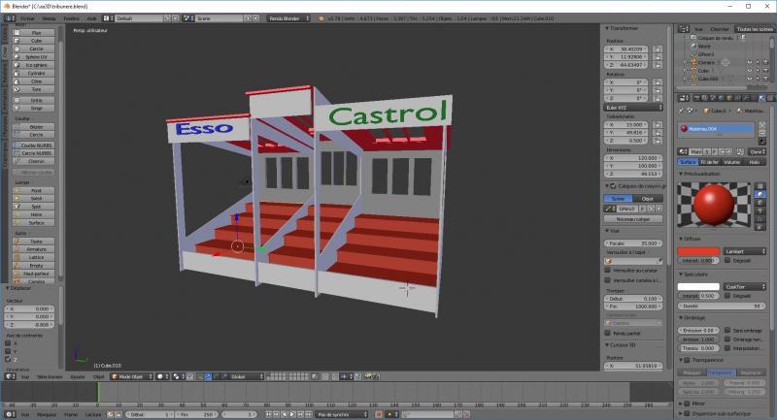
Task: Enable the Verrouiller au curseur checkbox
Action: coord(608,269)
